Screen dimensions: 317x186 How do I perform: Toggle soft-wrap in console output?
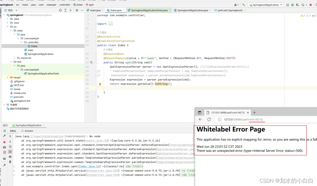coord(10,147)
